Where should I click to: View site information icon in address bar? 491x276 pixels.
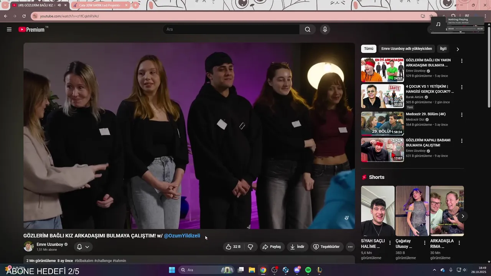[x=35, y=16]
